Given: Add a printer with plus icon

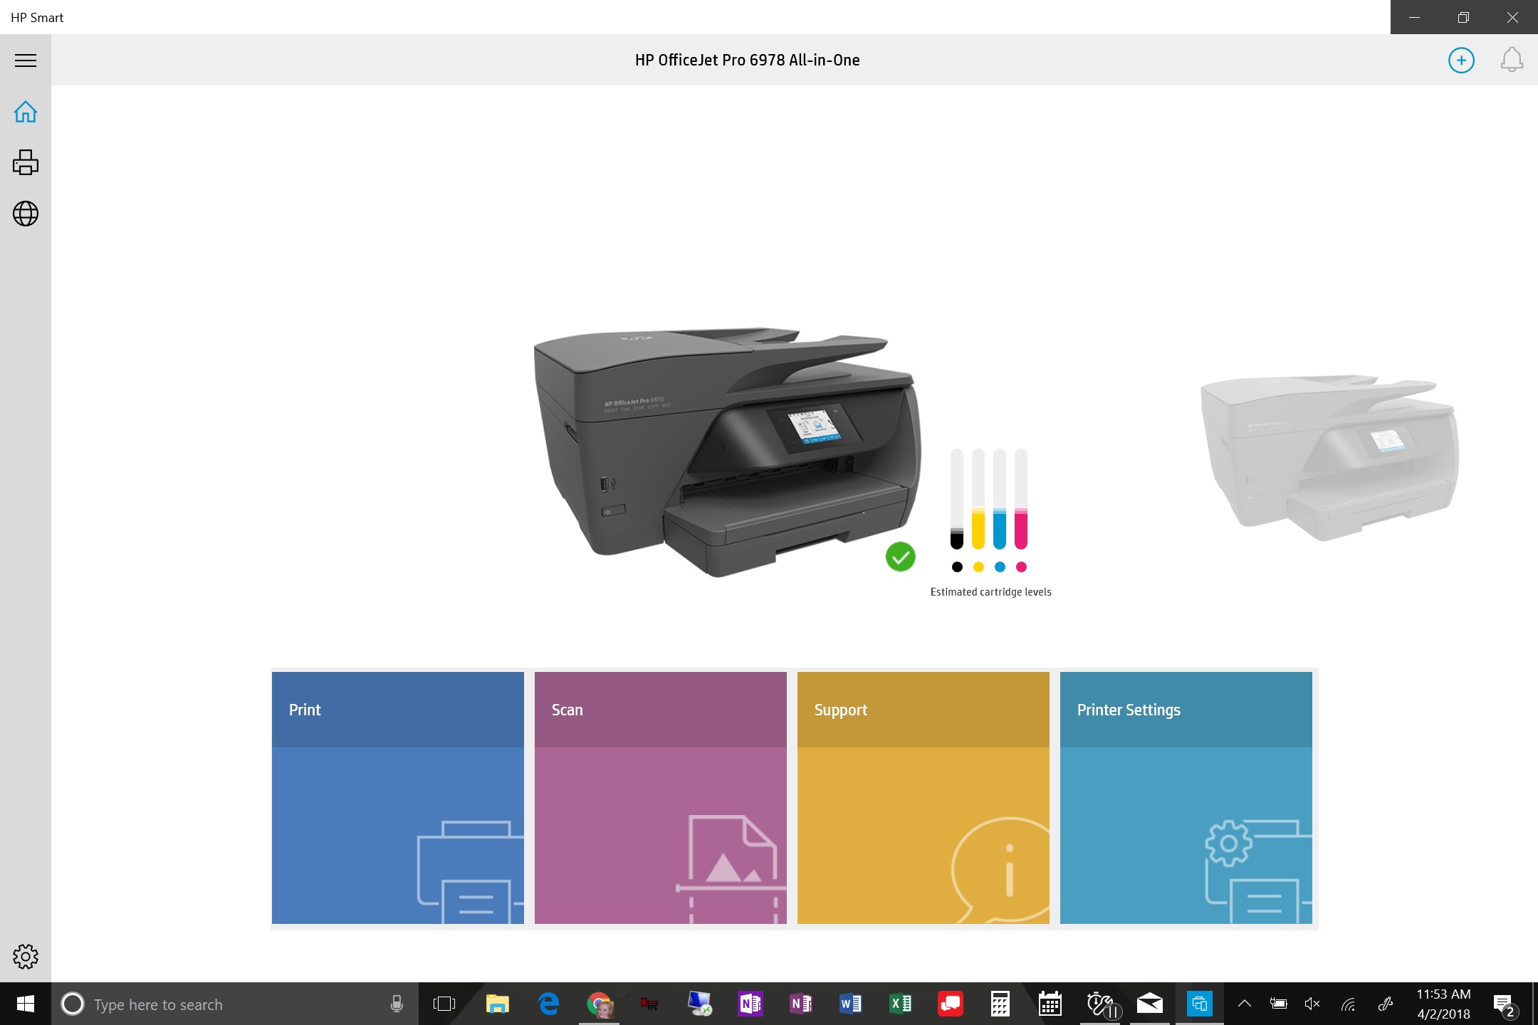Looking at the screenshot, I should click(x=1461, y=61).
